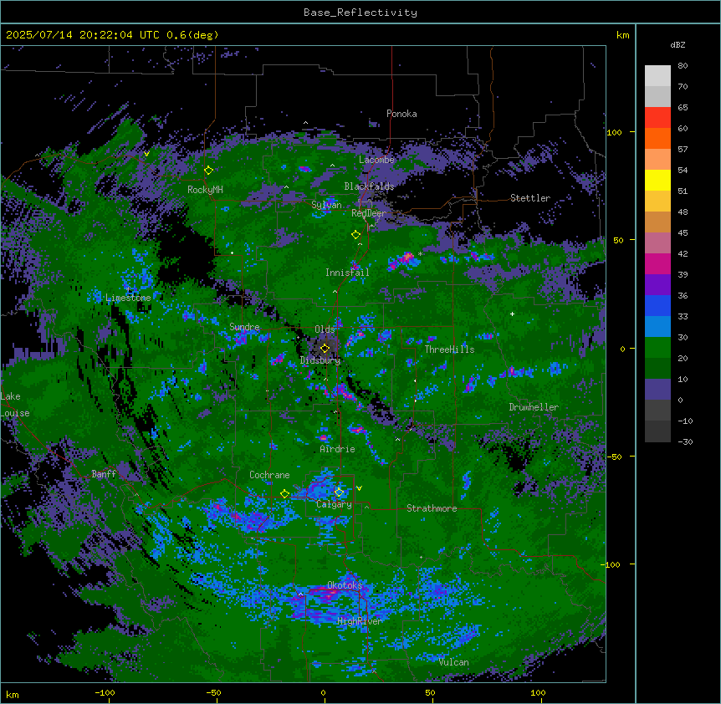Click the 100 km mark on right axis
Image resolution: width=721 pixels, height=704 pixels.
point(614,132)
